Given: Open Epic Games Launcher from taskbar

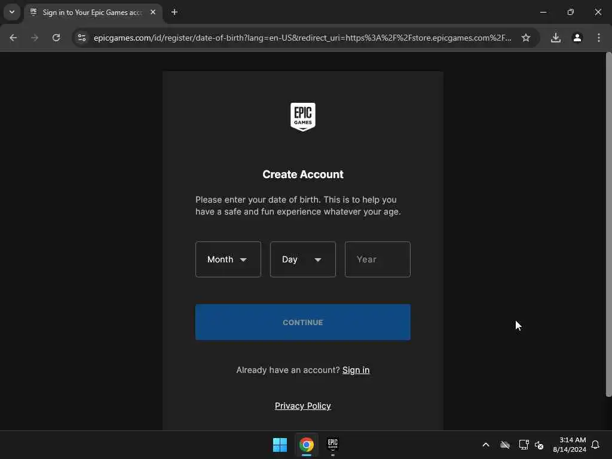Looking at the screenshot, I should coord(332,445).
